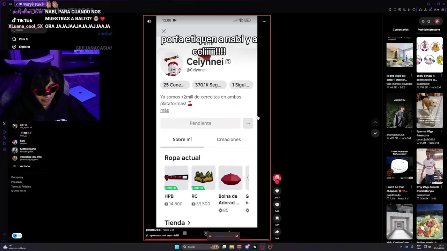Screen dimensions: 447x251
Task: Open the yoonchae_my_wife account in the list
Action: pos(27,158)
